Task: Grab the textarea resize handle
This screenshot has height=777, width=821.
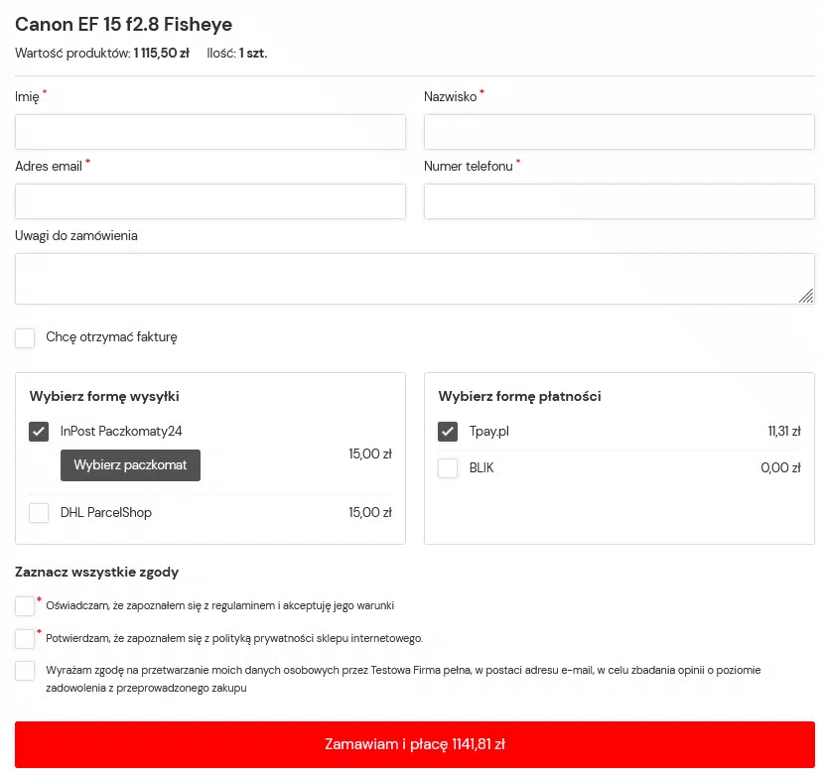Action: (x=806, y=296)
